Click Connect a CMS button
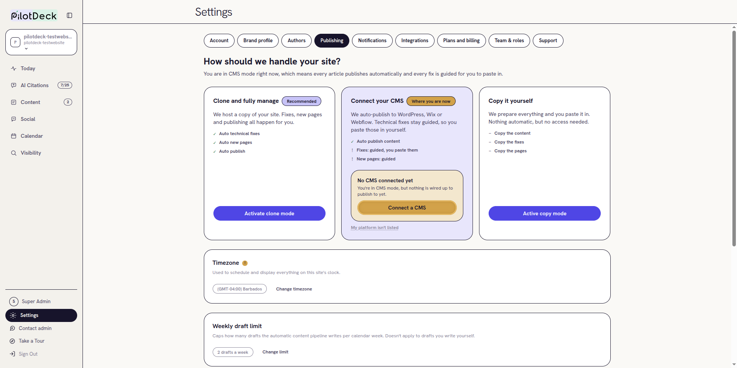Screen dimensions: 737x368 tap(407, 208)
